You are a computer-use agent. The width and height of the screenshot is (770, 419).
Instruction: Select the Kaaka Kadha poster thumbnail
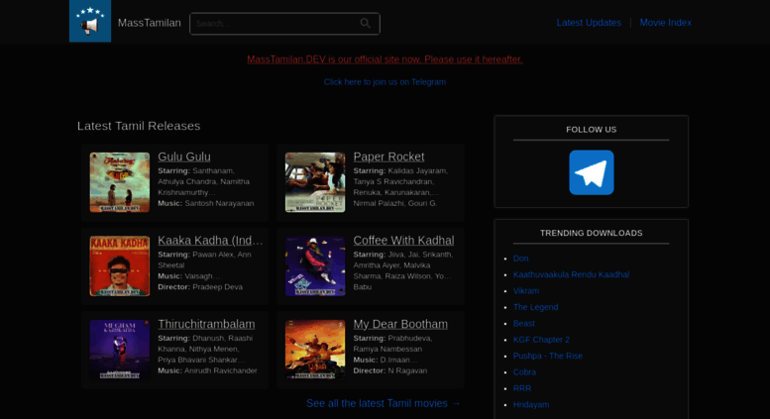pyautogui.click(x=119, y=265)
